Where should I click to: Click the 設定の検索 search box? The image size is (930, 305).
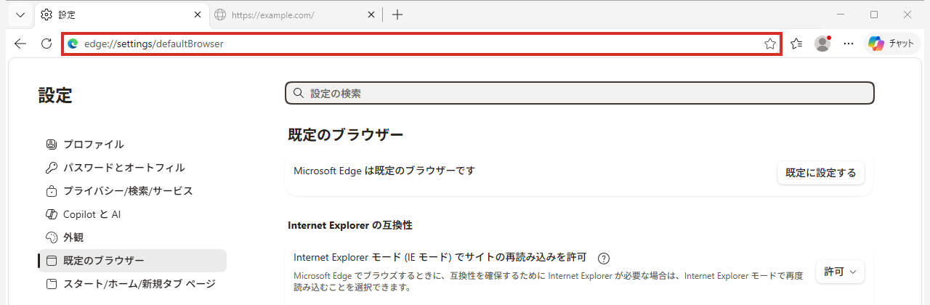tap(580, 94)
